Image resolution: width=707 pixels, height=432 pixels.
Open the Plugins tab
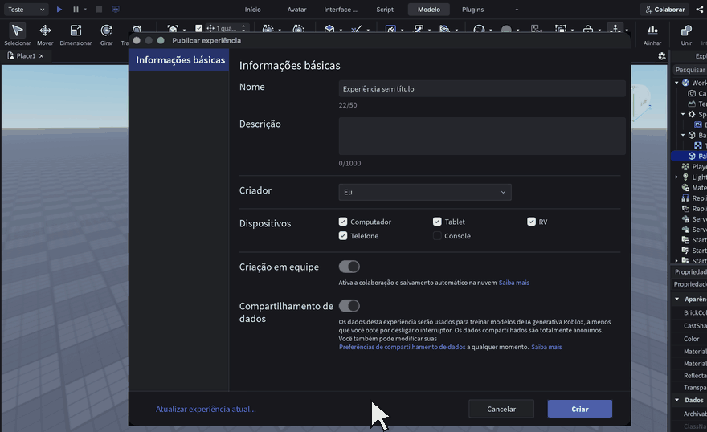[x=472, y=10]
